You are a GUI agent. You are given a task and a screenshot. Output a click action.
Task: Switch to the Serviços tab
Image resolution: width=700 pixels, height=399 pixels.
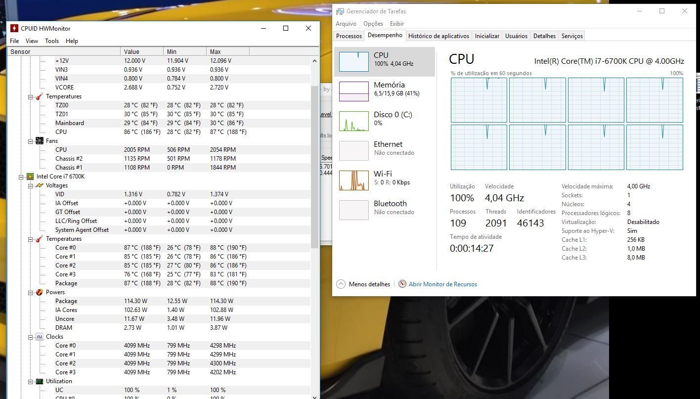click(x=572, y=36)
